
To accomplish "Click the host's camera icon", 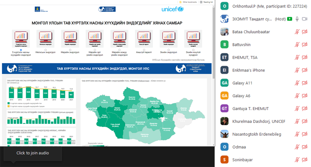I will click(304, 19).
